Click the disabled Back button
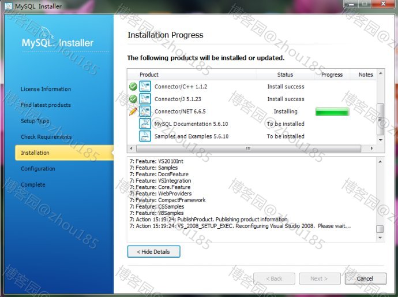This screenshot has width=398, height=297. point(274,279)
